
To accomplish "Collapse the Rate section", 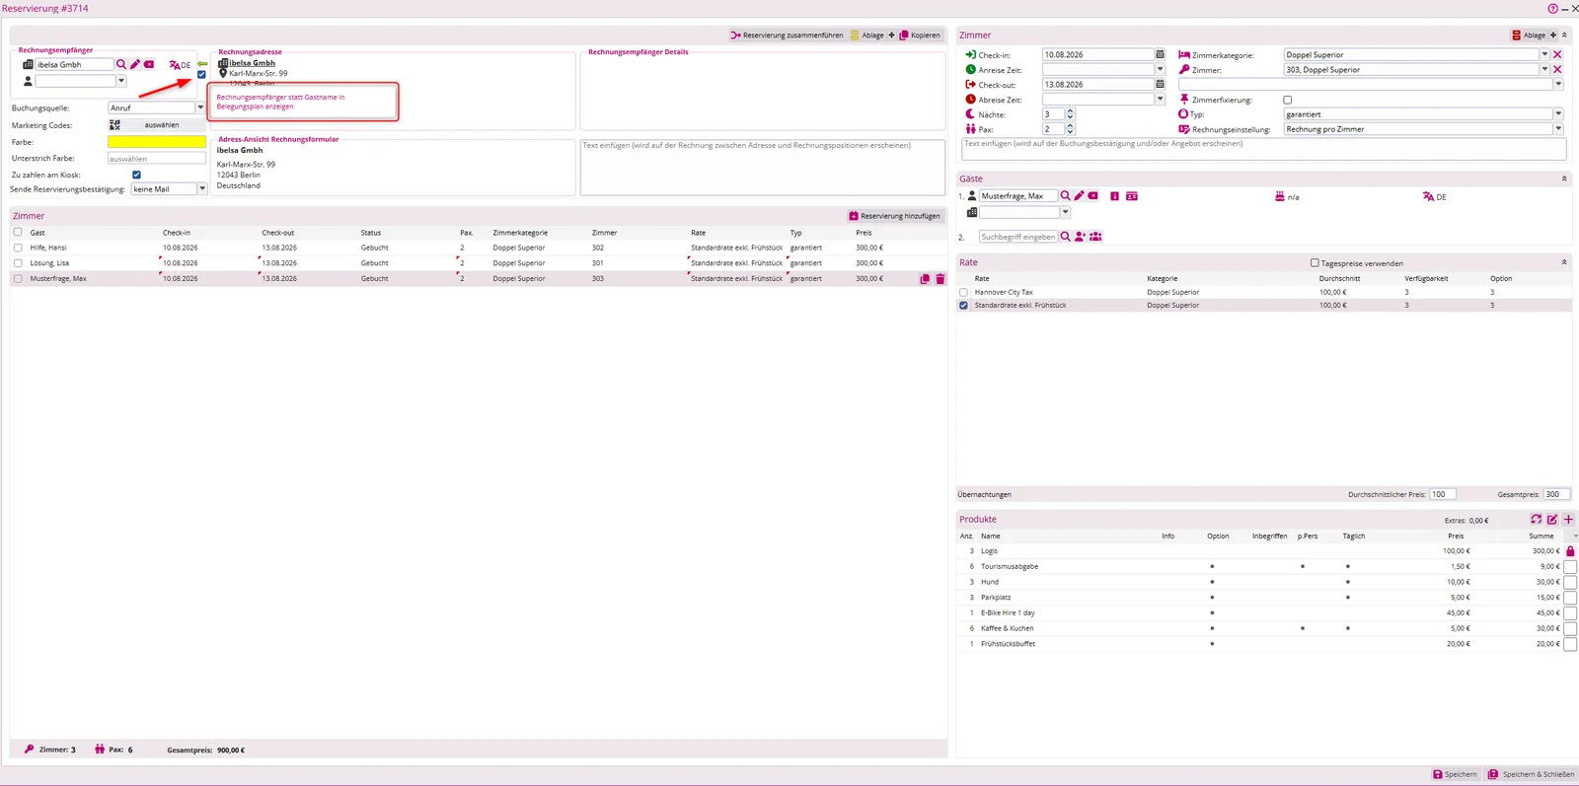I will [x=1564, y=262].
